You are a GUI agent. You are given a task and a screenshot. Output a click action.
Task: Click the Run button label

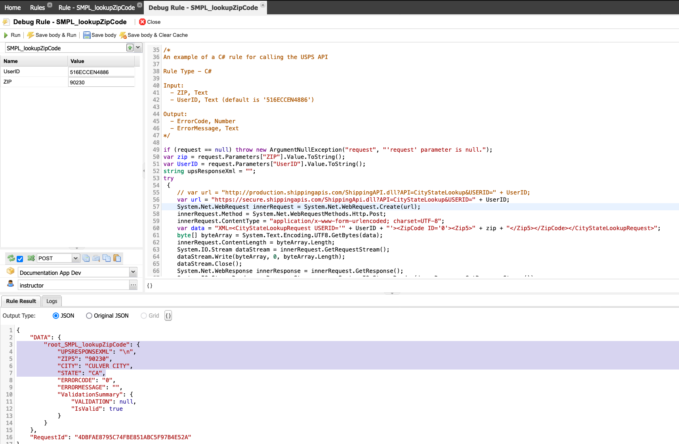[x=15, y=35]
